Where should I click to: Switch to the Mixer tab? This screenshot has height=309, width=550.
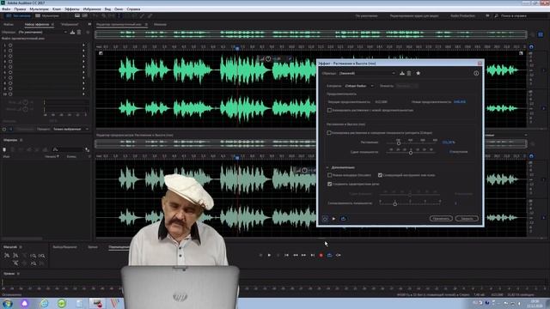[160, 25]
